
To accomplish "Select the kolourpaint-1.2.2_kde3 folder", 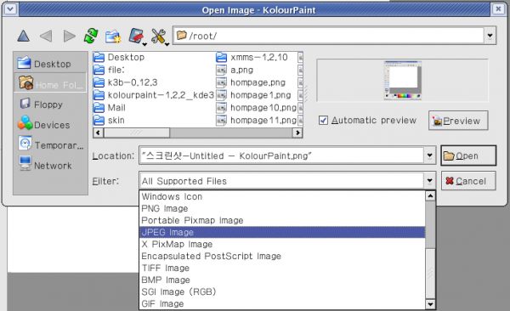I will point(154,95).
